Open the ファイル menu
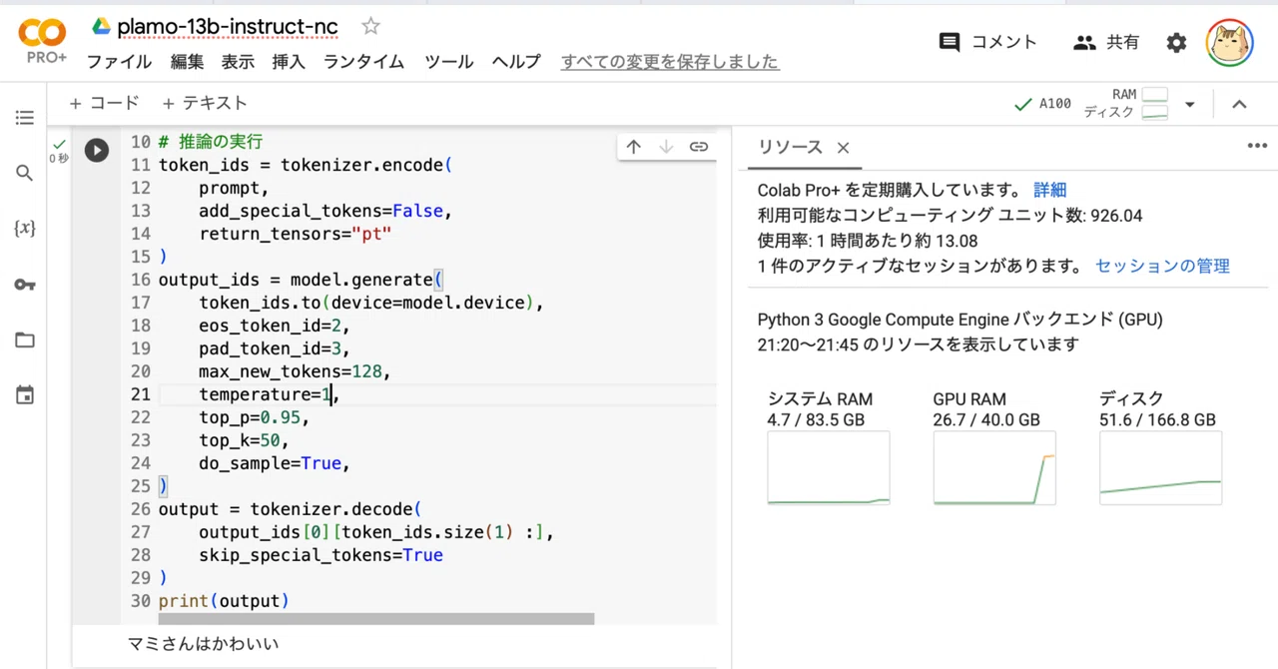The image size is (1278, 669). coord(119,62)
